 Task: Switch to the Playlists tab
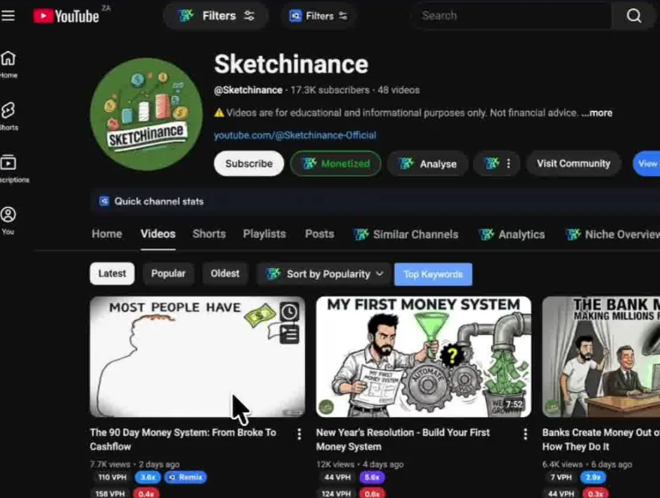(264, 234)
